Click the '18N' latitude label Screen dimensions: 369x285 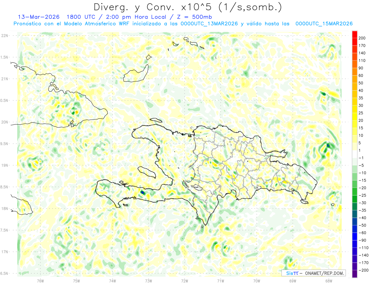tap(5, 208)
